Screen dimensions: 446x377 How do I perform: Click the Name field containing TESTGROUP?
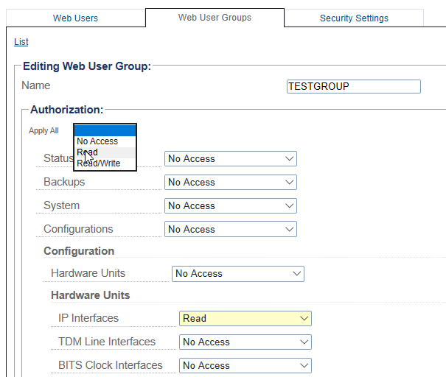point(354,86)
